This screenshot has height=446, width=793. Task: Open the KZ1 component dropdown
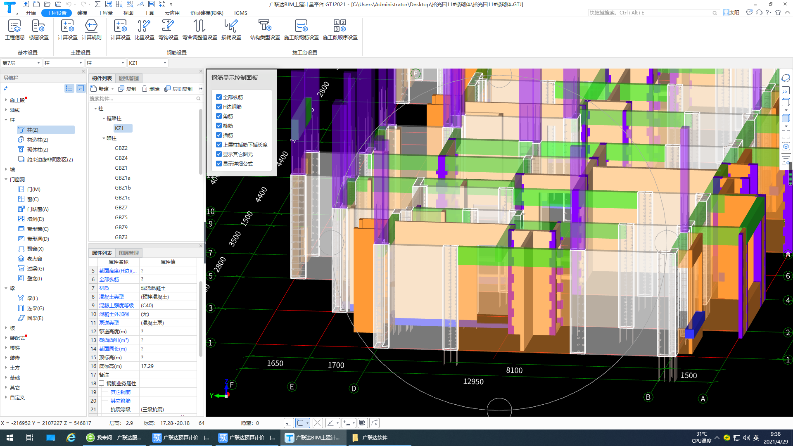pyautogui.click(x=148, y=63)
